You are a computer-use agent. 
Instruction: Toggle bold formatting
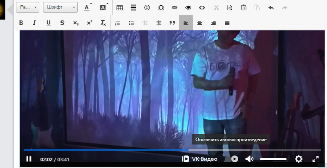21,23
